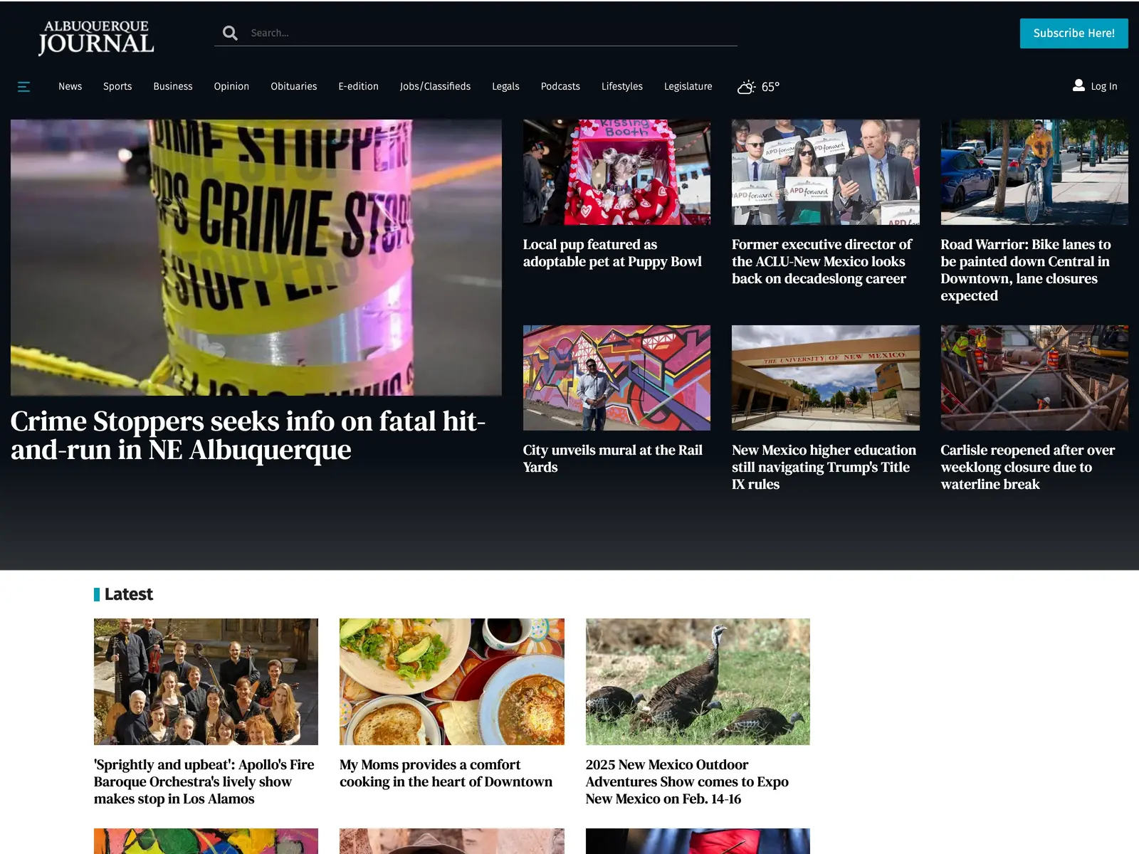Image resolution: width=1139 pixels, height=854 pixels.
Task: Open City unveils mural headline
Action: coord(612,458)
